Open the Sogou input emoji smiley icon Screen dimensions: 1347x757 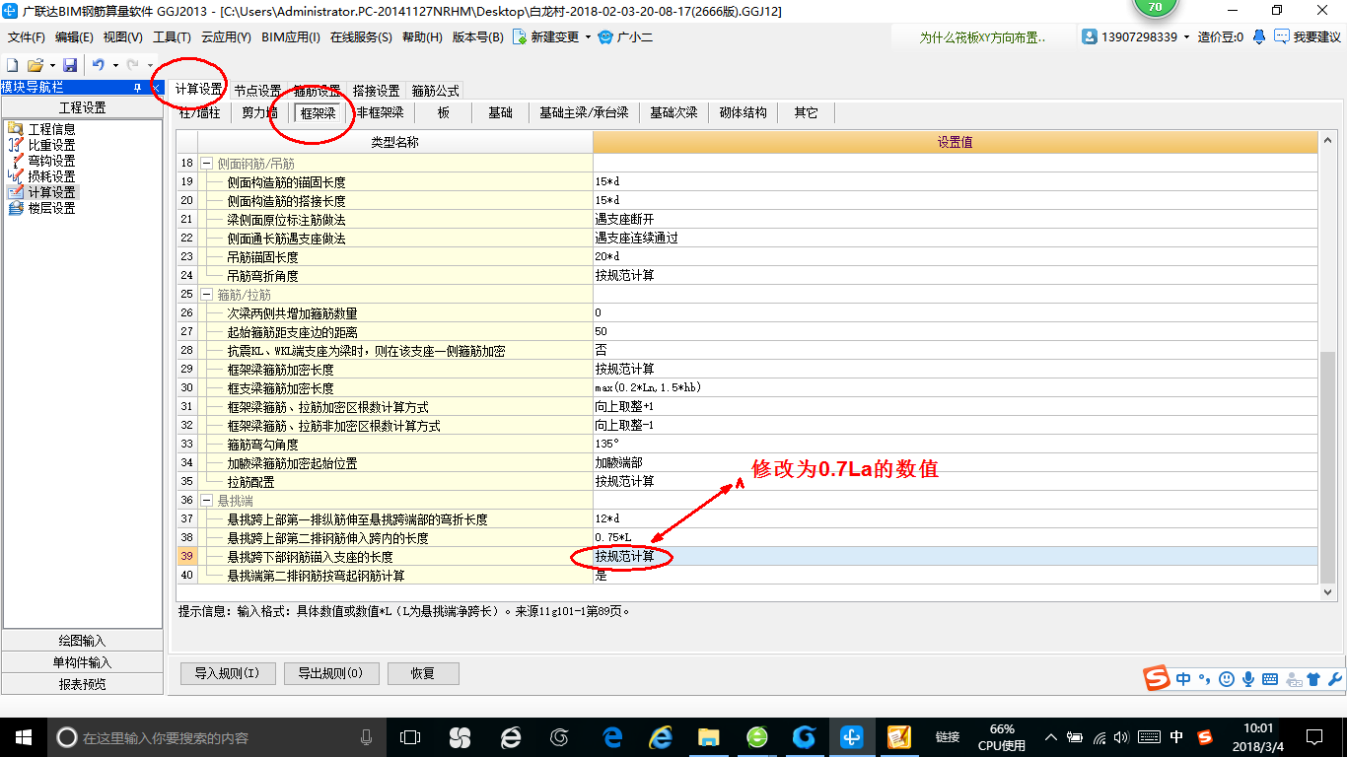click(1226, 679)
